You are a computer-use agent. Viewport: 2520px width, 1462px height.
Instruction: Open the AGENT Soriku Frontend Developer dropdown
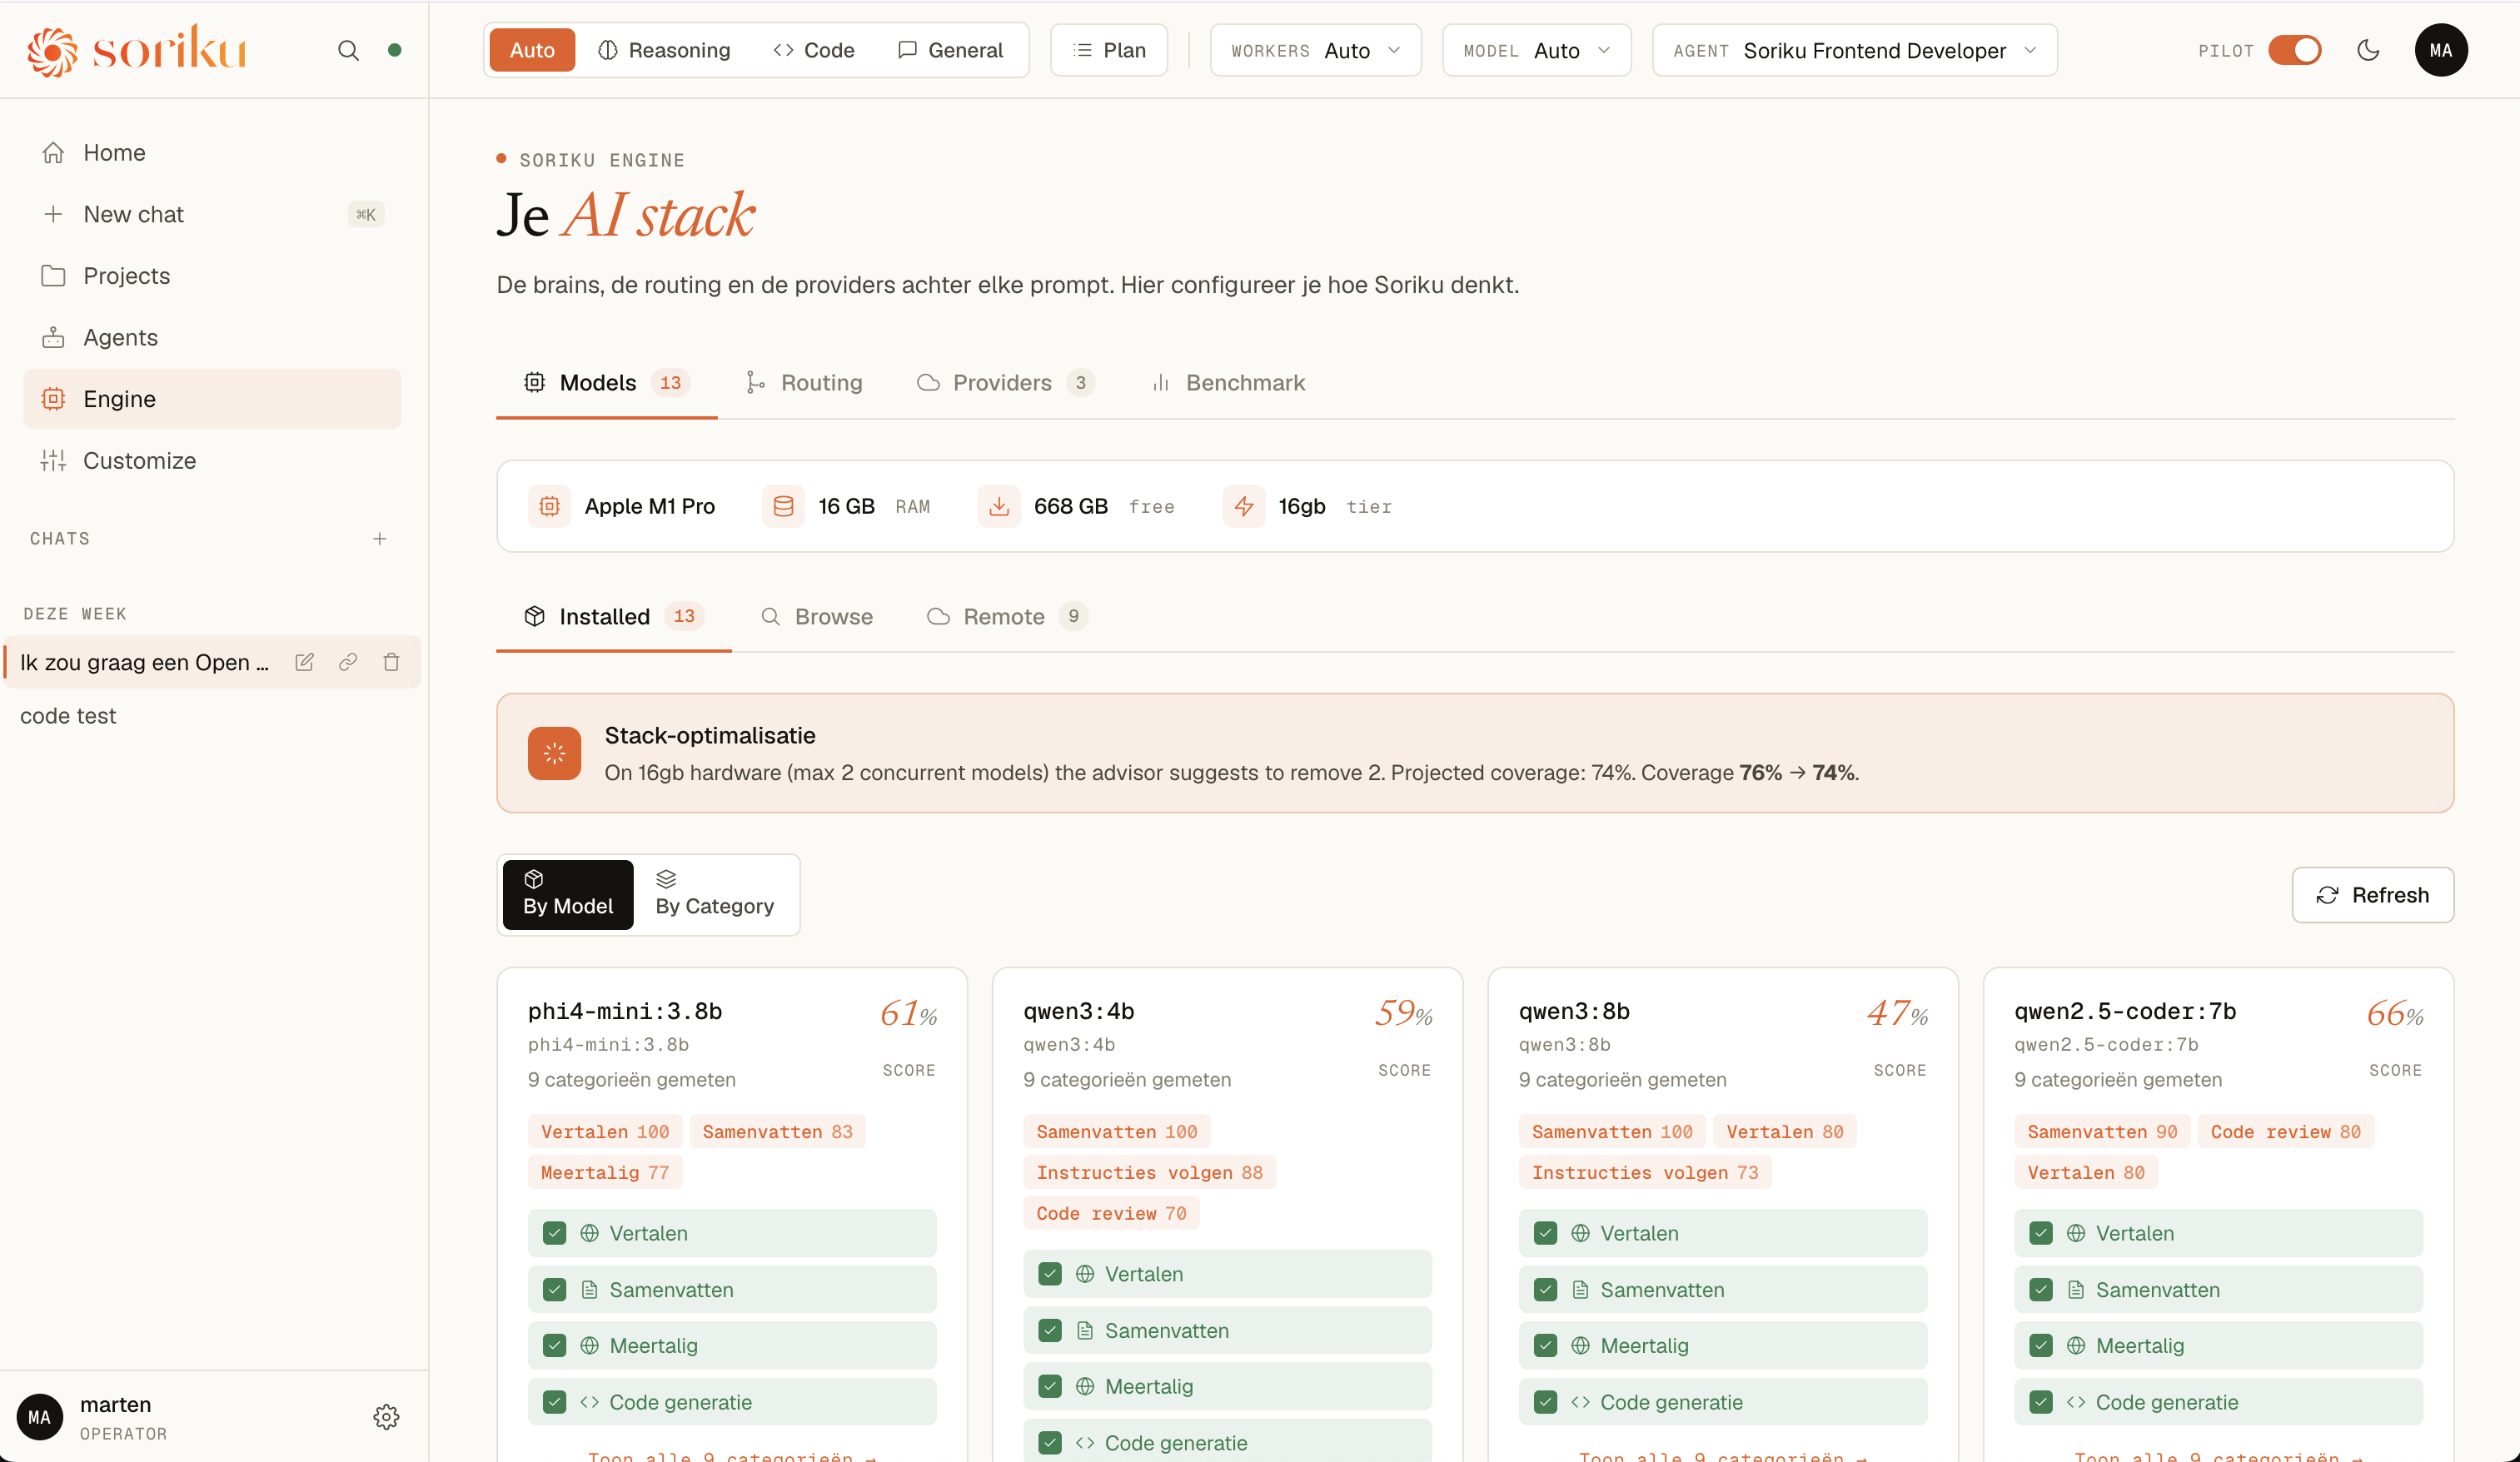click(x=1854, y=50)
